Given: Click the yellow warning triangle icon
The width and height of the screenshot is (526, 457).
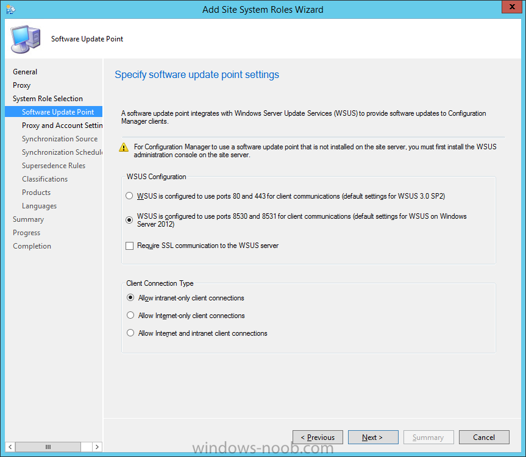Looking at the screenshot, I should (124, 147).
